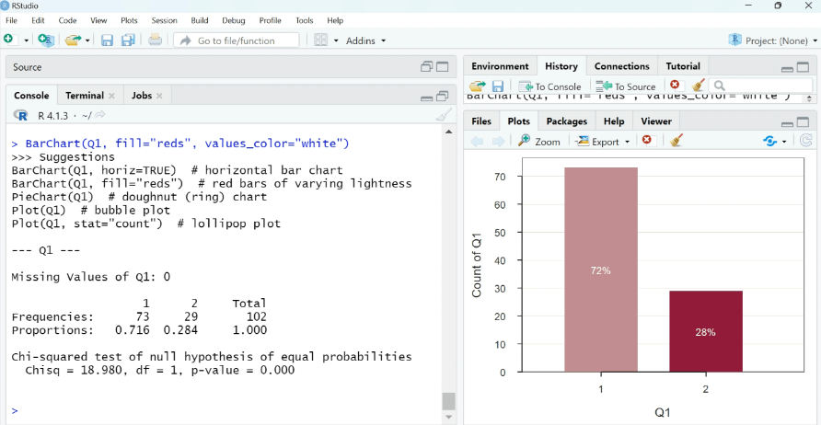Image resolution: width=821 pixels, height=425 pixels.
Task: Click the Go to file/function field
Action: pos(237,40)
